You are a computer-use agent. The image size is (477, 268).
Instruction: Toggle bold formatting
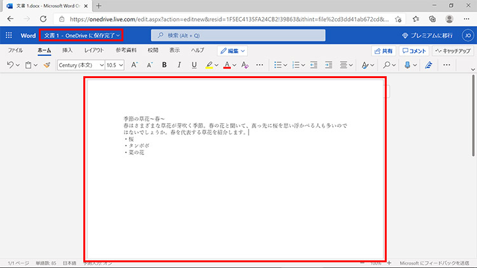[165, 65]
